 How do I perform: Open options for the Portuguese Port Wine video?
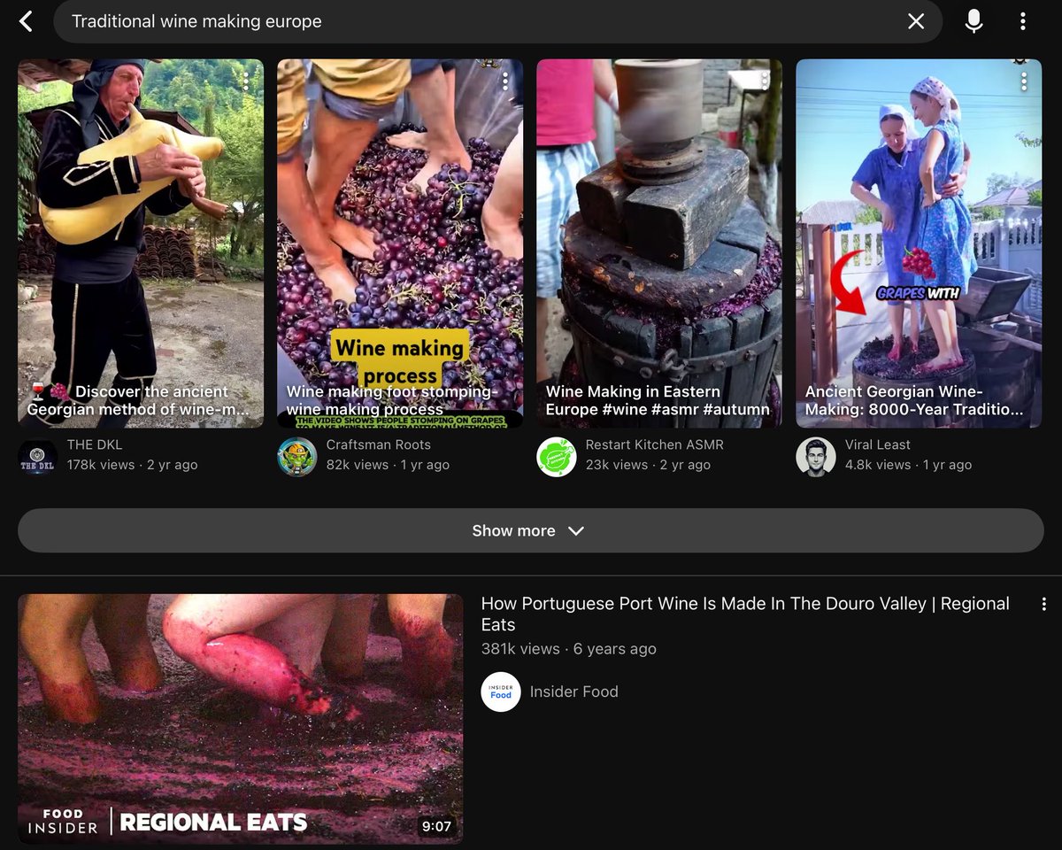pos(1044,604)
